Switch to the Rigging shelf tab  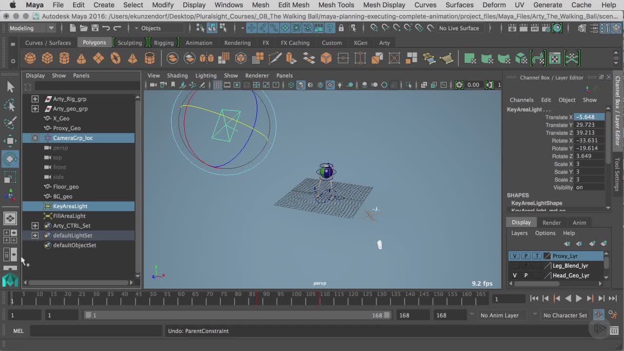pos(164,42)
